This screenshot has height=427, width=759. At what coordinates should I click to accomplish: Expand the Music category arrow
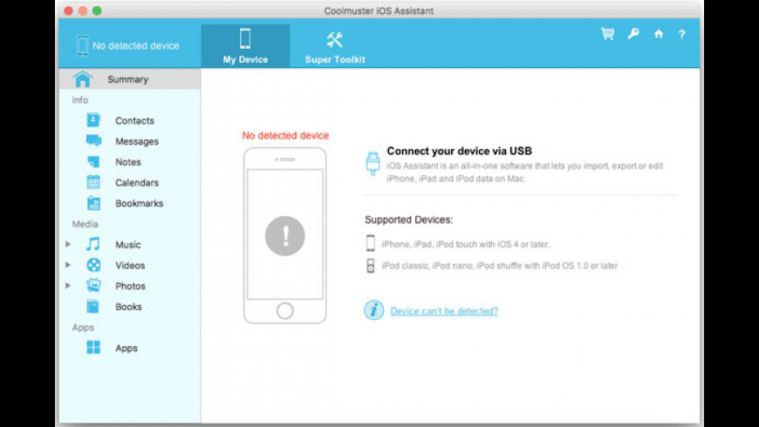point(68,244)
